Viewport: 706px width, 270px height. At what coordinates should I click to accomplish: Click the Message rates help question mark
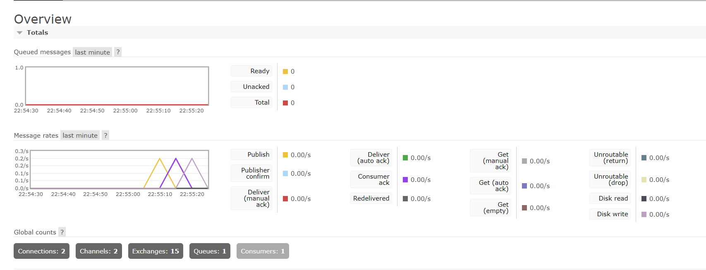[105, 135]
